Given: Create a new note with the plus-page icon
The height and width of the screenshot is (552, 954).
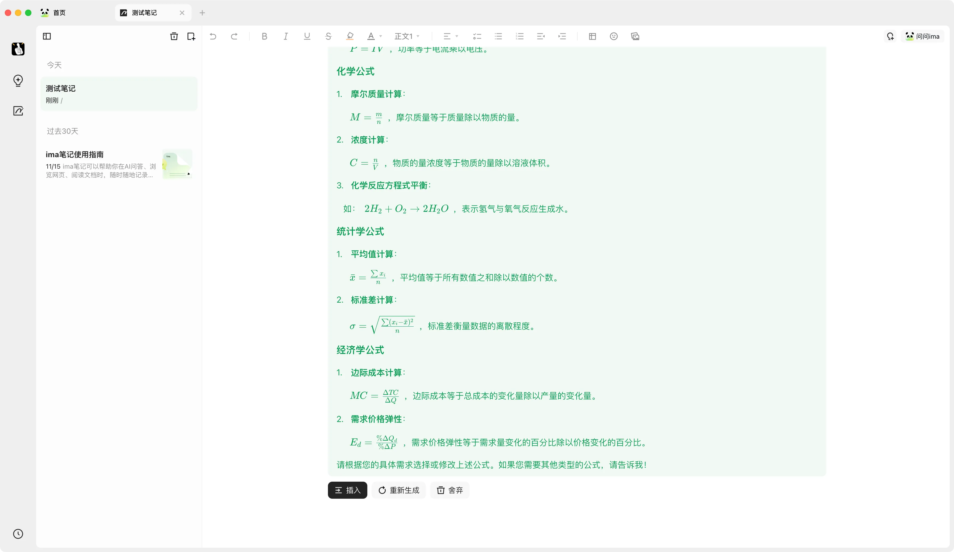Looking at the screenshot, I should pos(191,36).
